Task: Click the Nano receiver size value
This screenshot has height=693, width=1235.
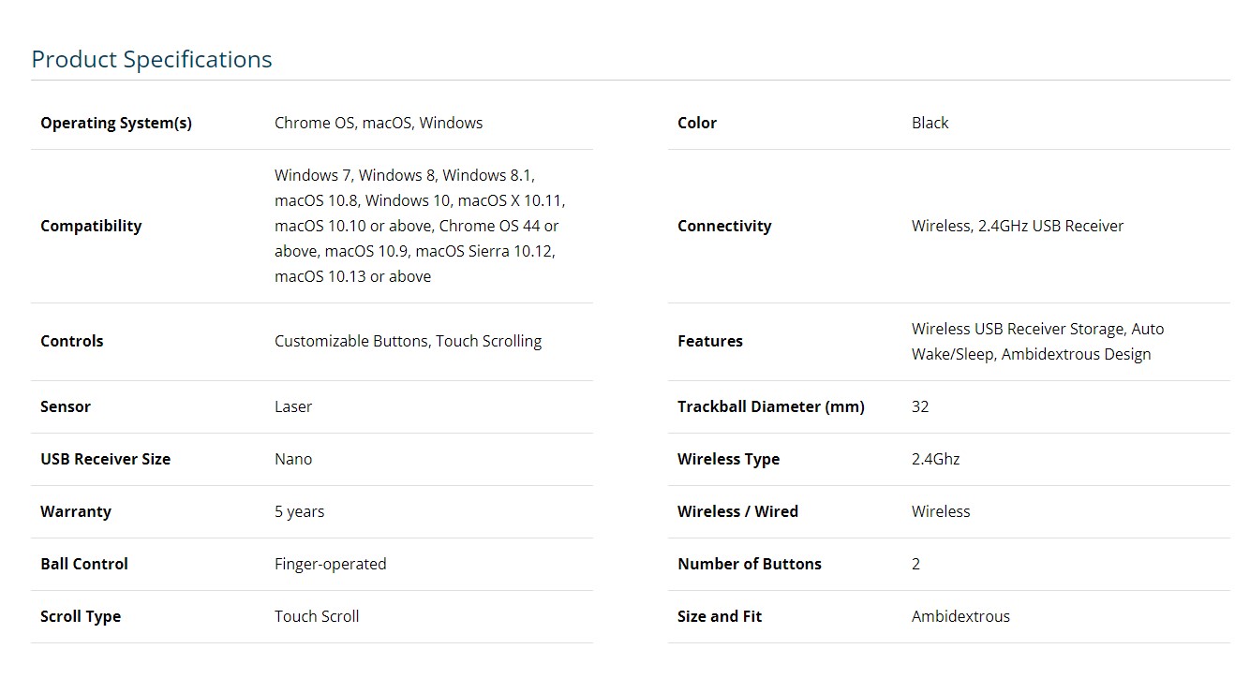Action: [x=293, y=459]
